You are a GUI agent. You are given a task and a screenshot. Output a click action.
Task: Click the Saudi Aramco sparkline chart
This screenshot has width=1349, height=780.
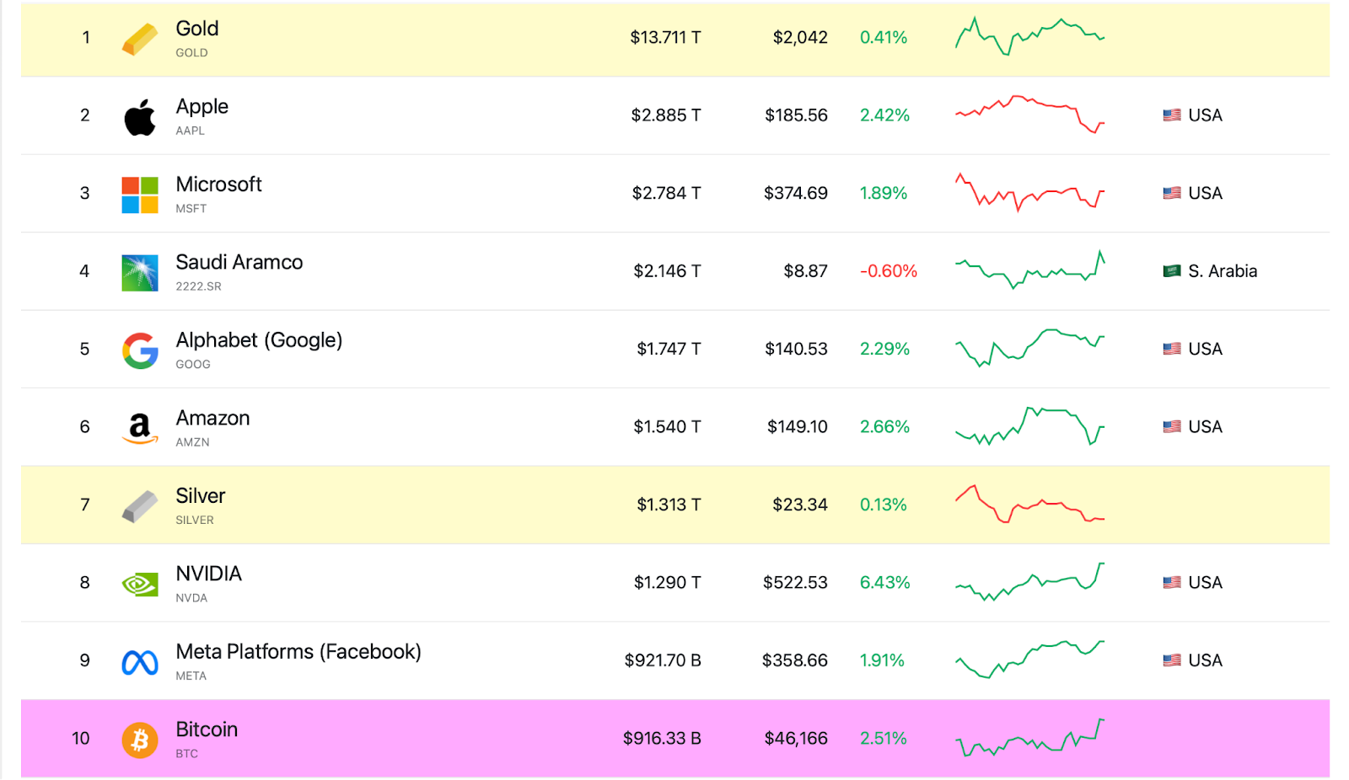[x=1029, y=270]
